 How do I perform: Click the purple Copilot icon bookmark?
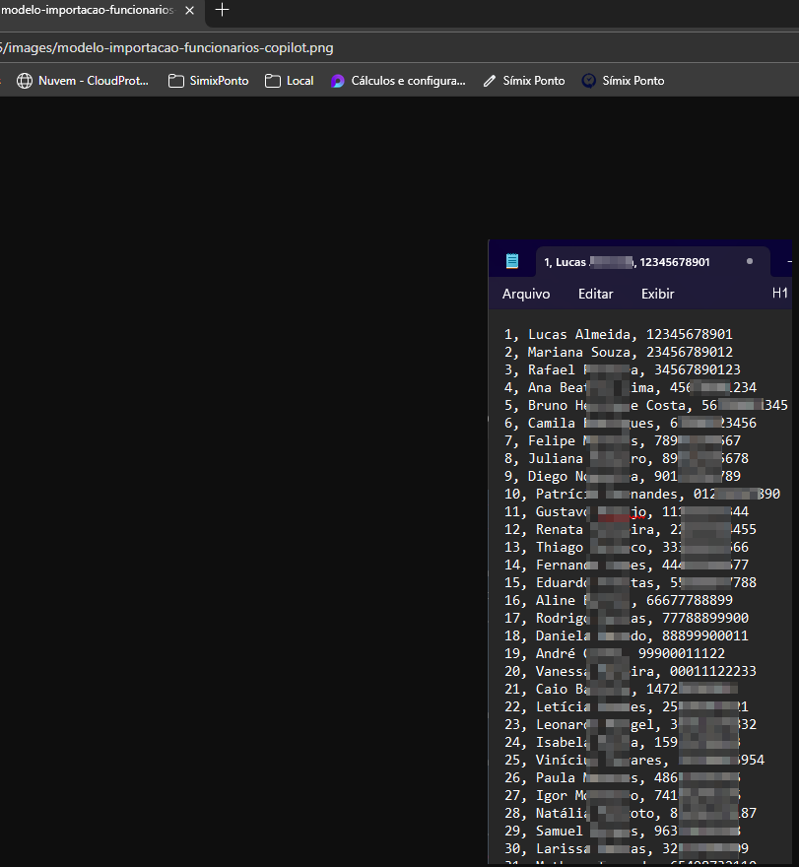pos(337,81)
